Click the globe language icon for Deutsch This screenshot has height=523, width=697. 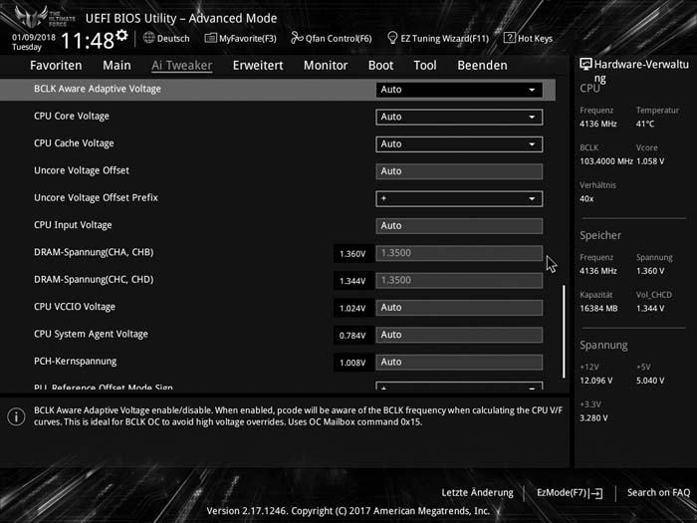click(x=149, y=38)
